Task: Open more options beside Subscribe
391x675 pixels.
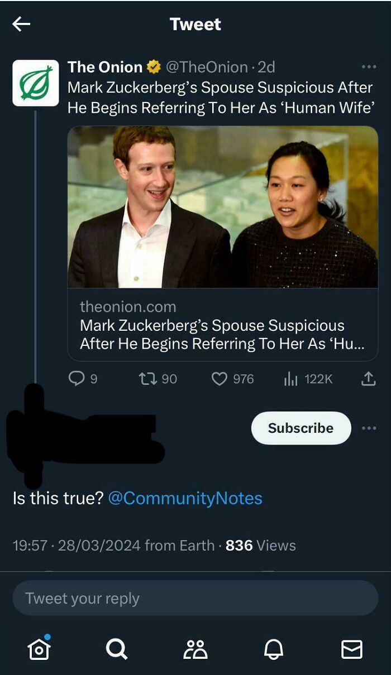Action: click(369, 428)
